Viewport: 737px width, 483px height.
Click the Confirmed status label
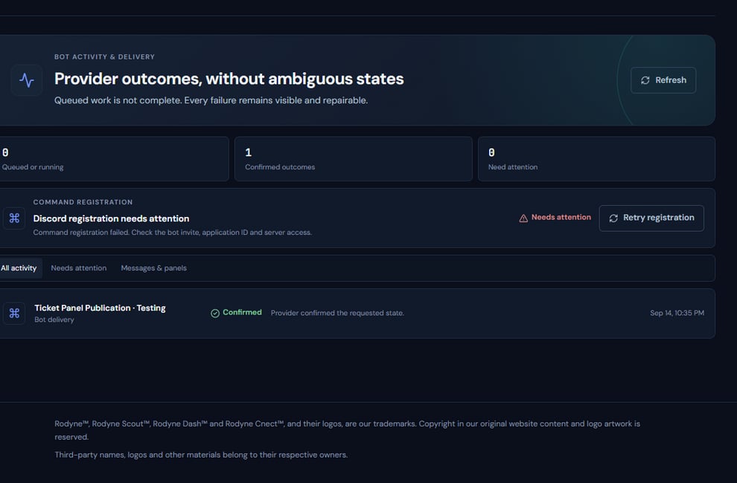242,313
